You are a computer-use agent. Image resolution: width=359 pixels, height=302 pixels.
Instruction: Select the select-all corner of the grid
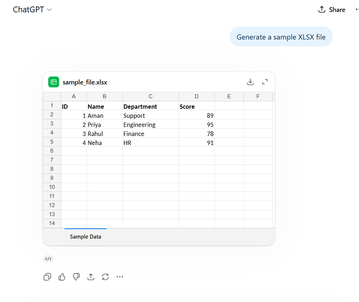click(52, 96)
